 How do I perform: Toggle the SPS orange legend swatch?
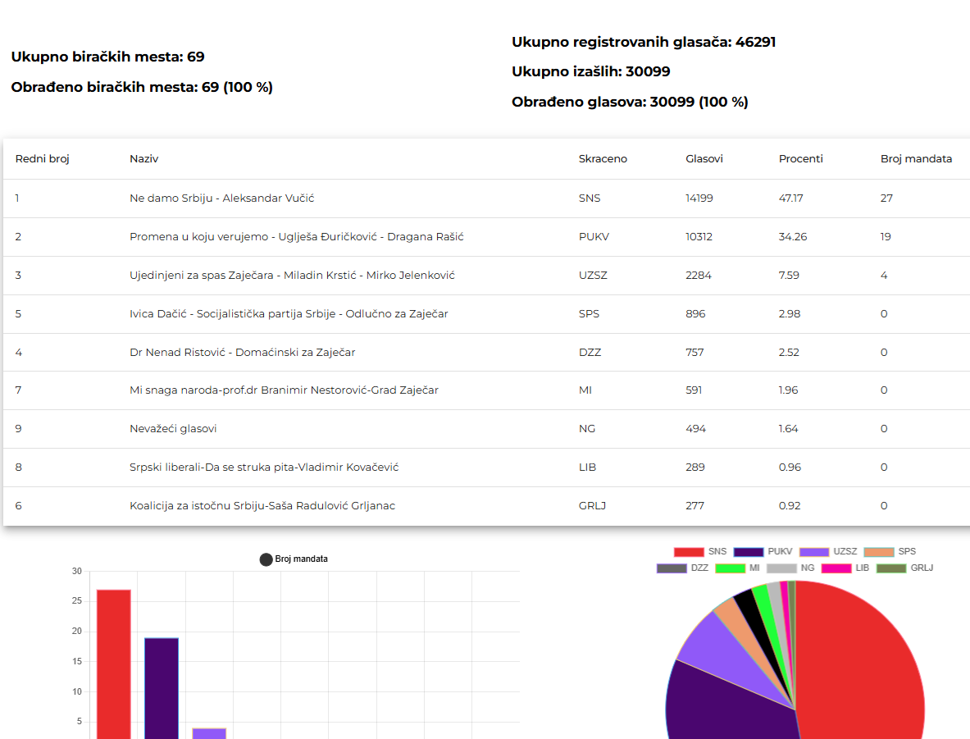(x=879, y=551)
